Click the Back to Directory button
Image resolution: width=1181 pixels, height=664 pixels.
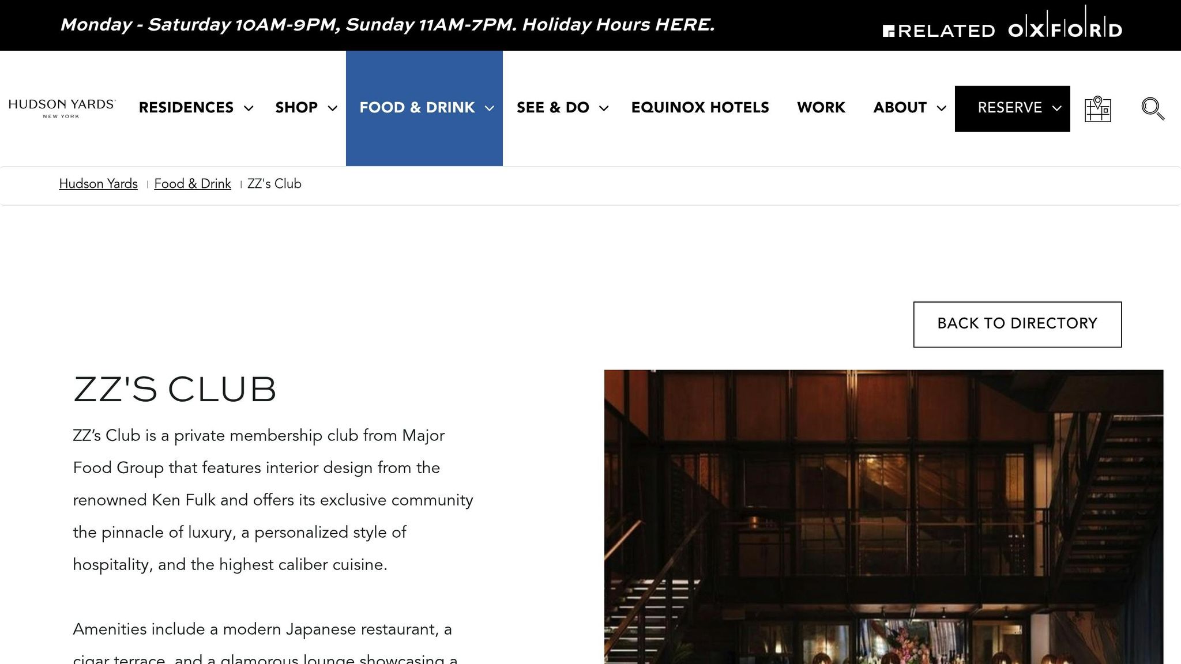tap(1017, 324)
